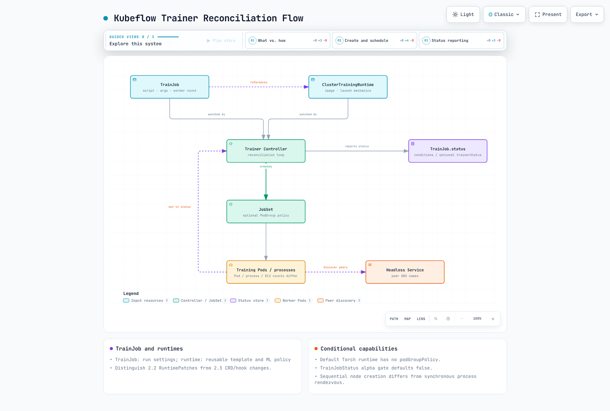The height and width of the screenshot is (411, 610).
Task: Play the guided story
Action: tap(221, 41)
